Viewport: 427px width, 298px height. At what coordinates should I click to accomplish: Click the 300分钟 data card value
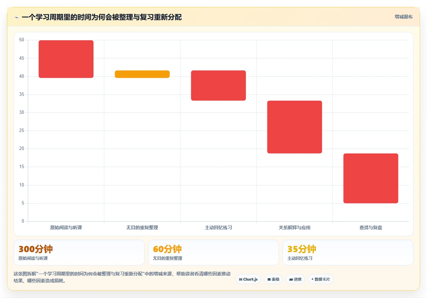tap(35, 249)
